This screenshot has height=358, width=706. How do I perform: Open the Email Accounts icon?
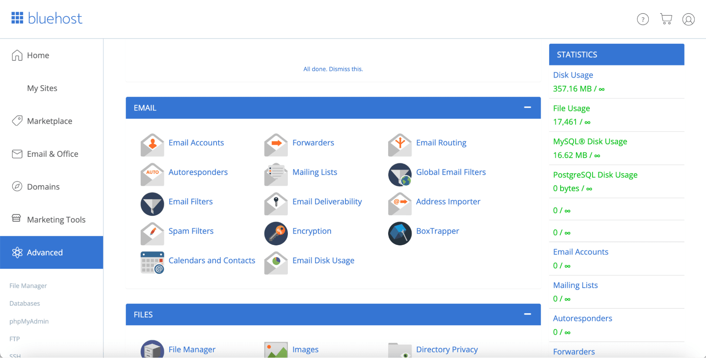pos(152,145)
